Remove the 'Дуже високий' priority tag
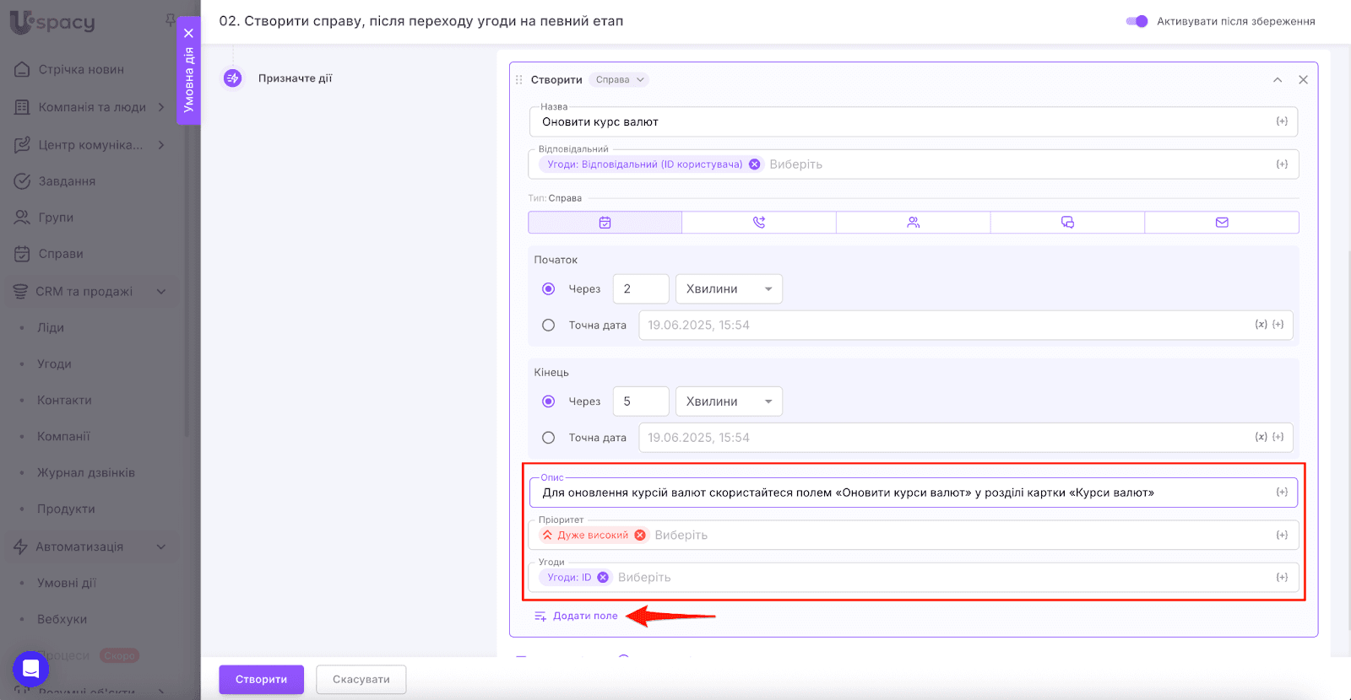This screenshot has height=700, width=1351. click(x=640, y=536)
